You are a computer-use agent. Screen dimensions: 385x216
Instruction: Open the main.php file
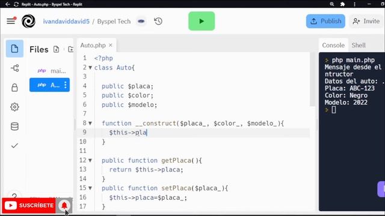(49, 71)
